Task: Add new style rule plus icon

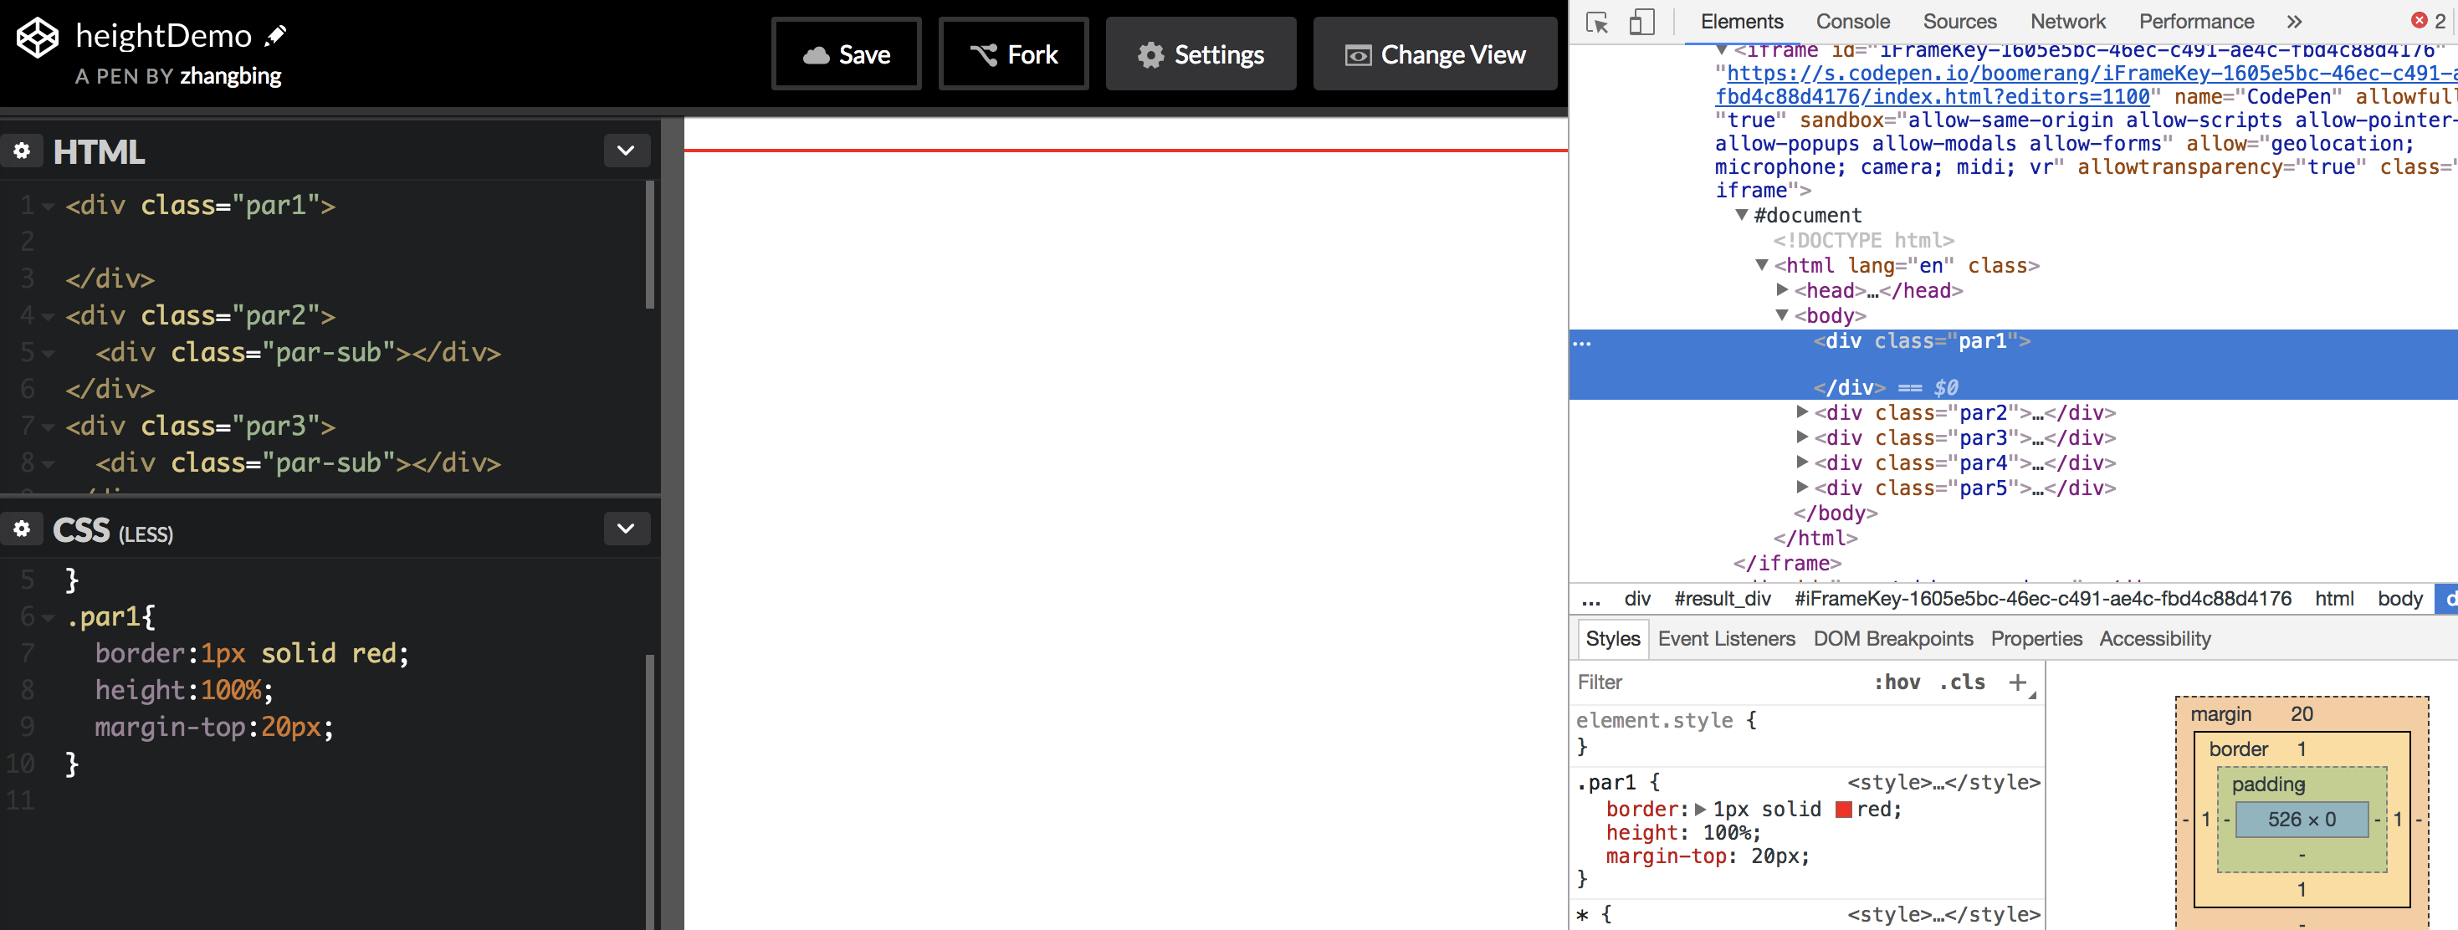Action: [x=2017, y=683]
